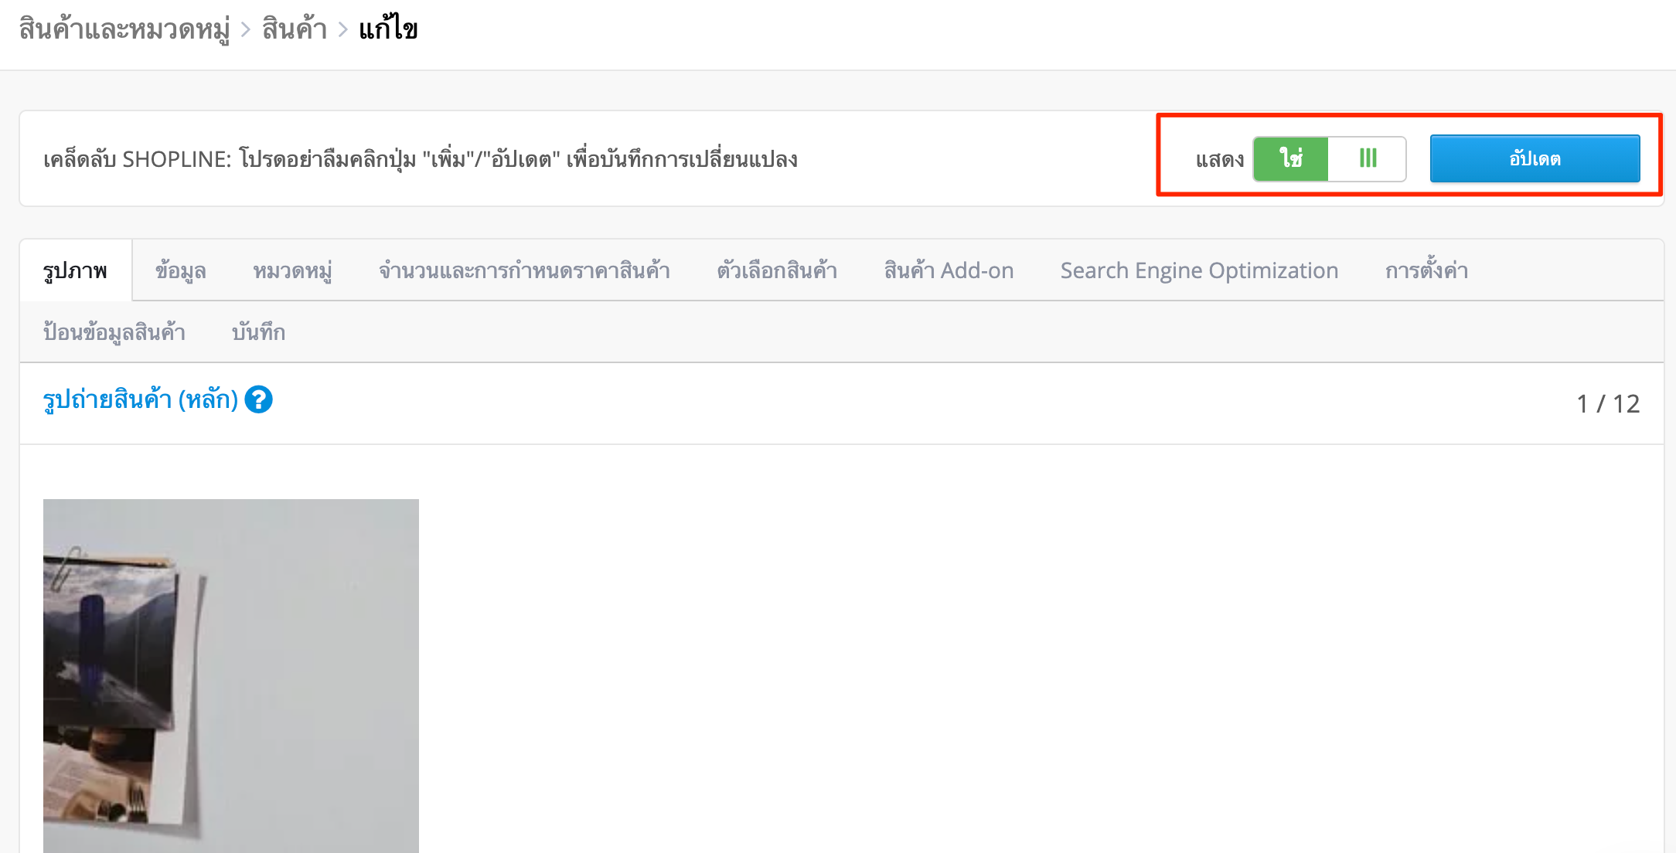Open the จำนวนและการกำหนดราคาสินค้า tab
The image size is (1676, 853).
tap(524, 270)
